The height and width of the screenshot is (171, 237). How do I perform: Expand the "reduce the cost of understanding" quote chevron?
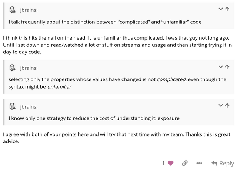[221, 106]
